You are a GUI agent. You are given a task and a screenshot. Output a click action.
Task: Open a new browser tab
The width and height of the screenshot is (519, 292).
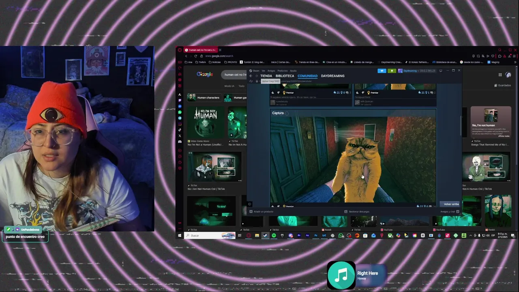click(220, 50)
